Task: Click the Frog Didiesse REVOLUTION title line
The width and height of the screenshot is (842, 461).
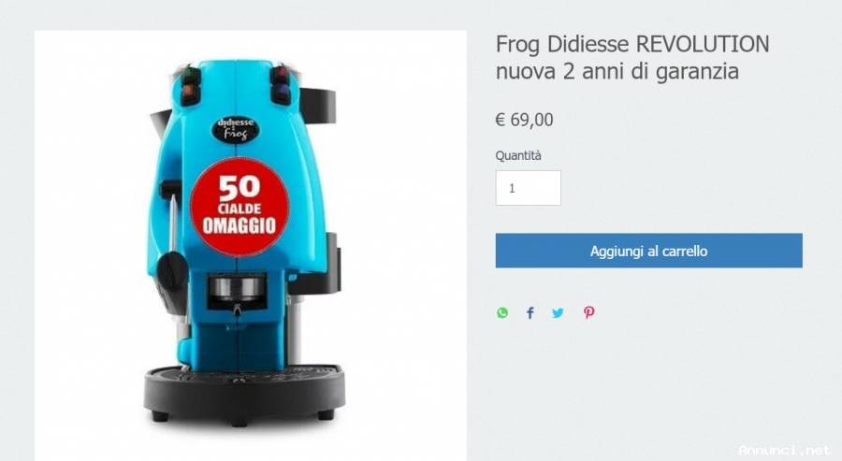Action: (x=632, y=44)
